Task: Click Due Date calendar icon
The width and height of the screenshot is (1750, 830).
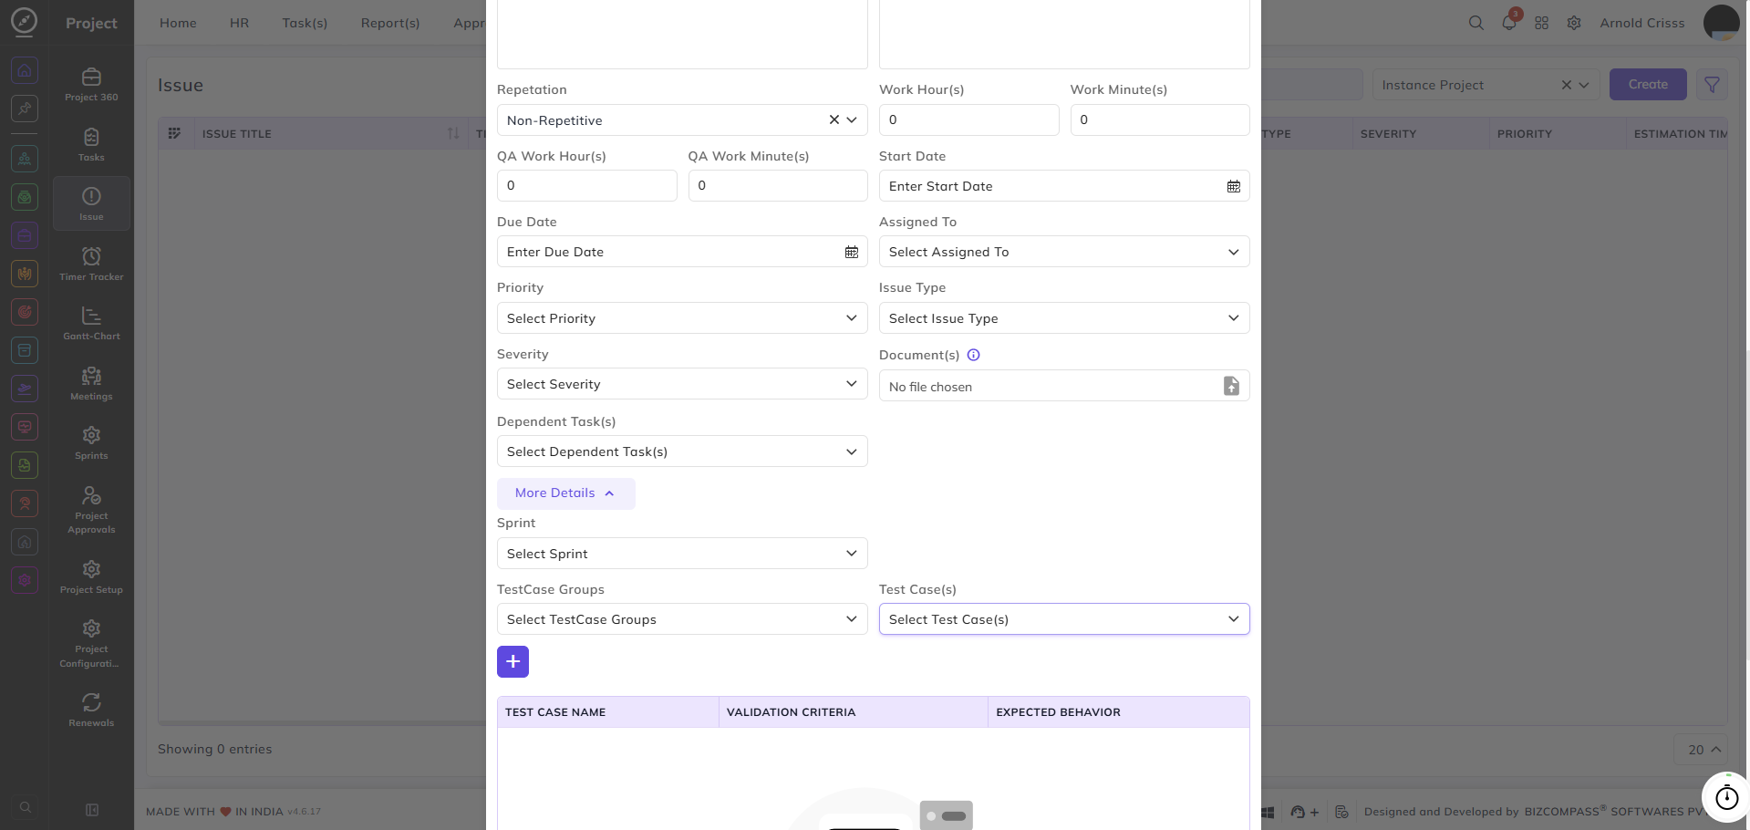Action: [851, 252]
